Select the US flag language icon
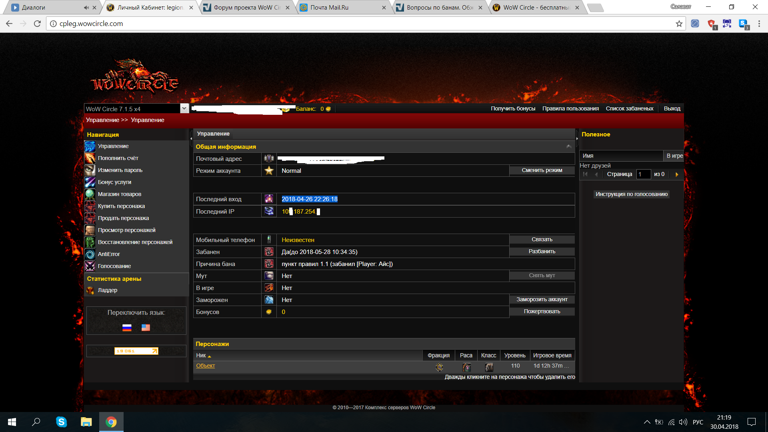The image size is (768, 432). click(x=146, y=328)
